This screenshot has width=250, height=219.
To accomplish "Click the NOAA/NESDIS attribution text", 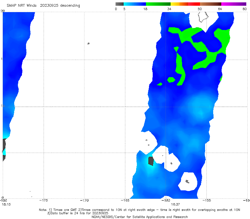I will (x=140, y=217).
